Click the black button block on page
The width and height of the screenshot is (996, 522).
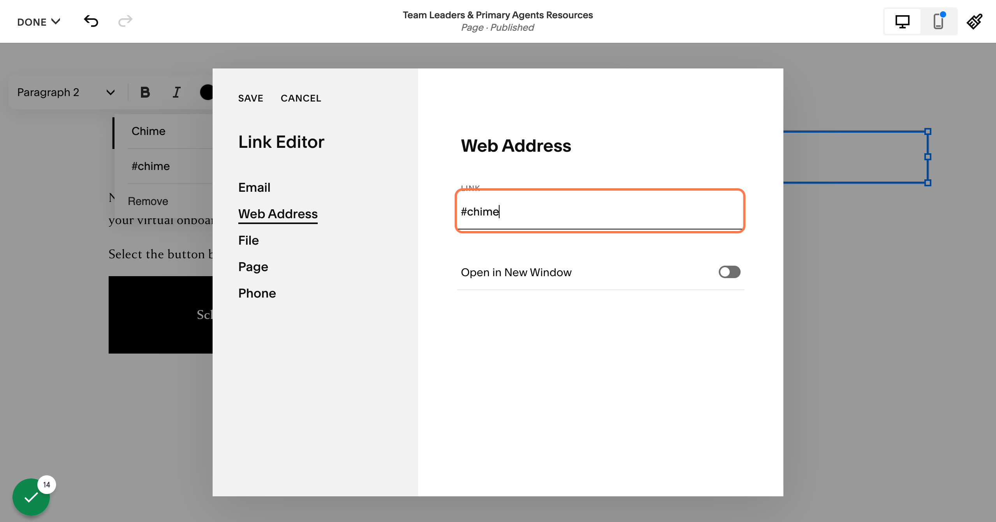[160, 315]
